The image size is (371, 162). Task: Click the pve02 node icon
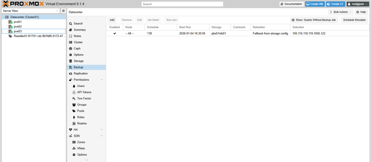[11, 27]
